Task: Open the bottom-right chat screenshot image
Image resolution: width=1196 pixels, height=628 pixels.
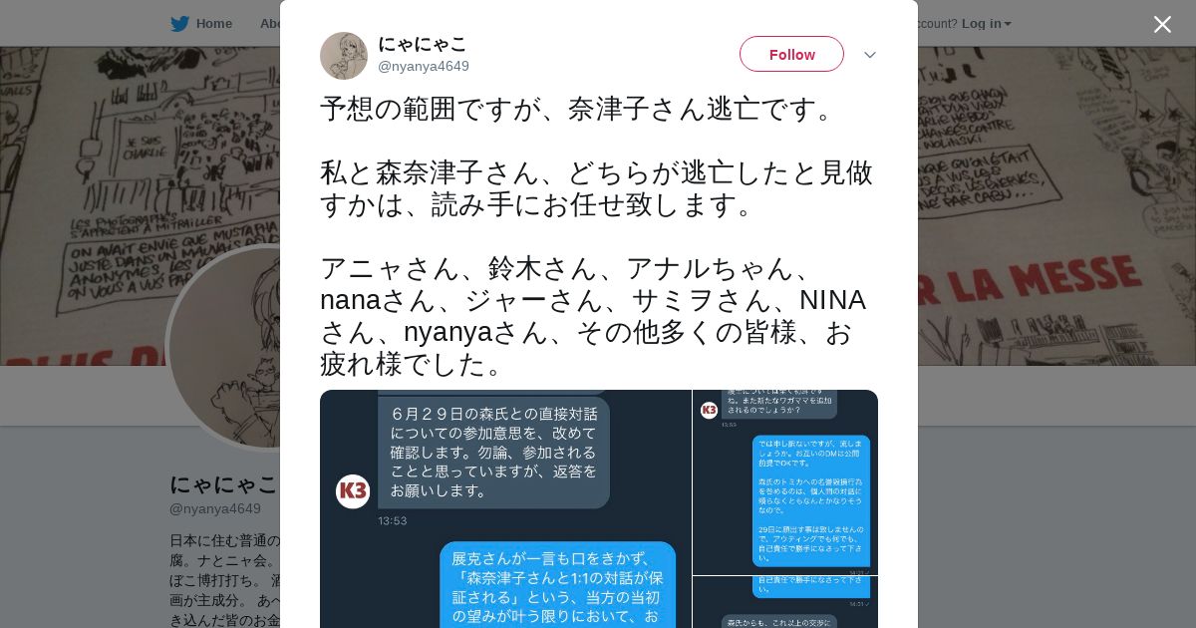Action: (785, 602)
